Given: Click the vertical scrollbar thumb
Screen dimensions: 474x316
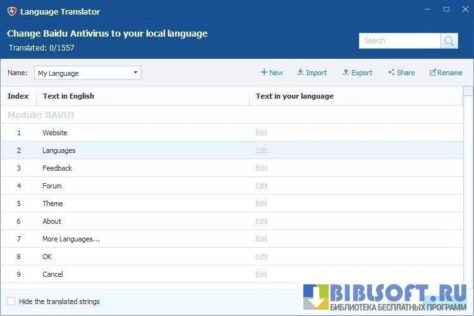Looking at the screenshot, I should tap(468, 92).
